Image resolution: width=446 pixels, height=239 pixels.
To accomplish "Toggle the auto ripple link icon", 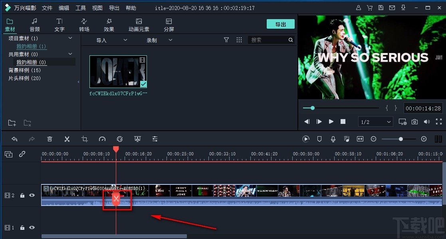I will 22,154.
